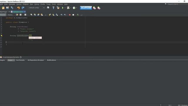Viewport: 188px width, 106px height.
Task: Click the New Project icon in main toolbar
Action: tap(3, 8)
